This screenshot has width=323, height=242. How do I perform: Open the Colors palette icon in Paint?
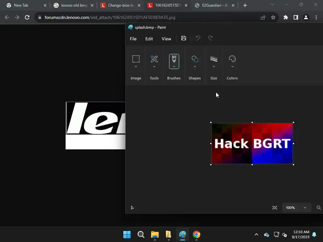point(232,59)
